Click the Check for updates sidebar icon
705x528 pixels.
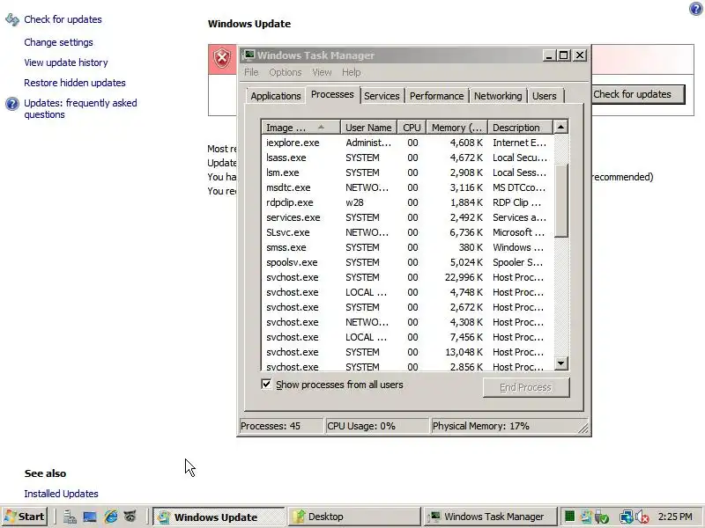(12, 19)
